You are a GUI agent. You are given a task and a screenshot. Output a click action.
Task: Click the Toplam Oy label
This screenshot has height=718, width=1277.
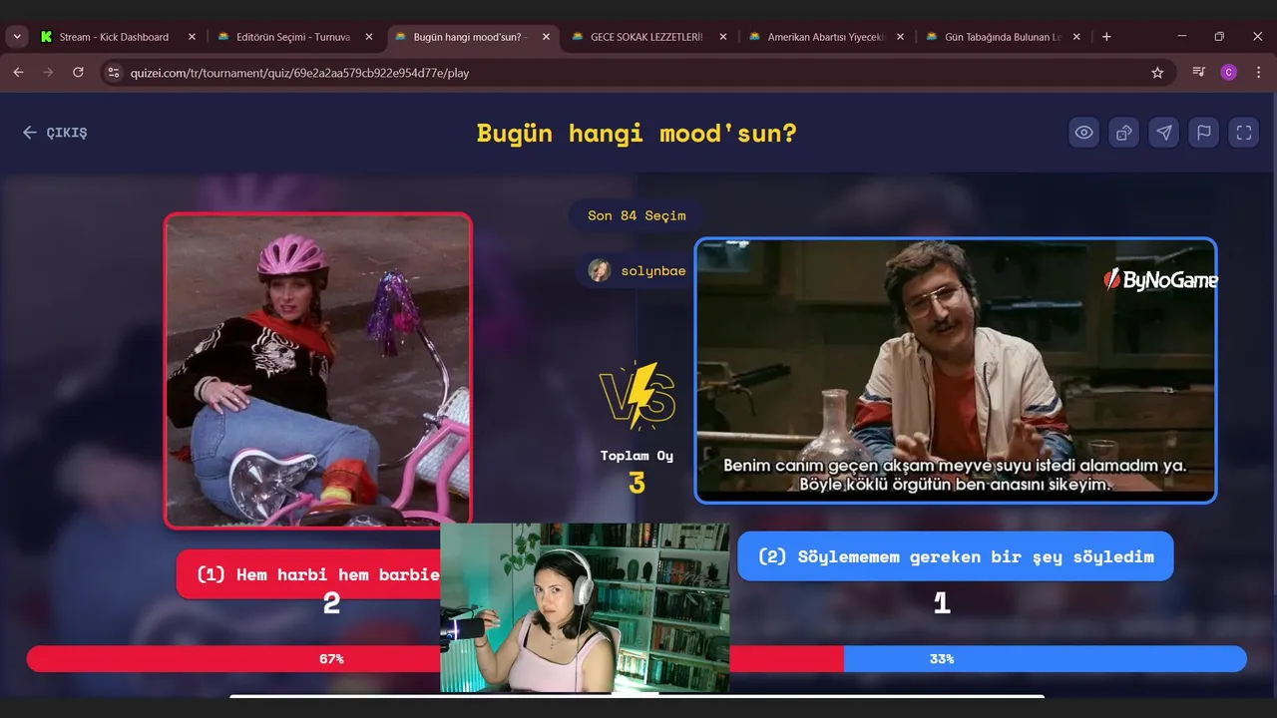(x=637, y=456)
